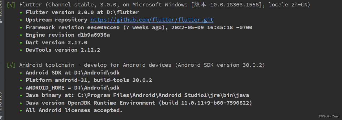
Task: Click the DevTools version 2.12.2 line
Action: (63, 50)
